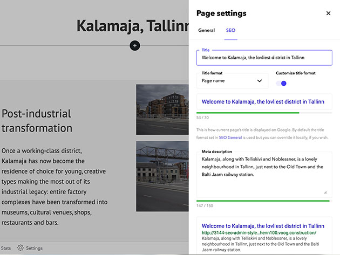The width and height of the screenshot is (340, 255).
Task: Click the Post-industrial transformation heading
Action: [x=37, y=121]
